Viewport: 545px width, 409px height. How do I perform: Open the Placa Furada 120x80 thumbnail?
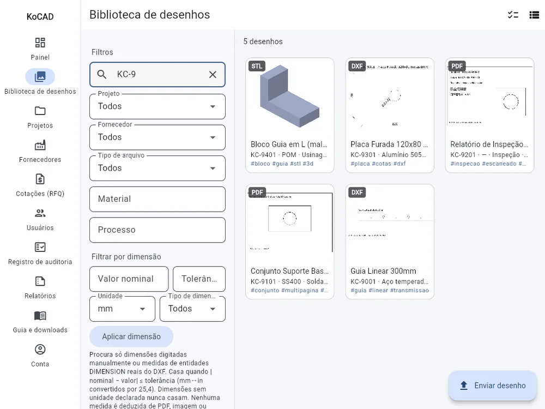390,97
